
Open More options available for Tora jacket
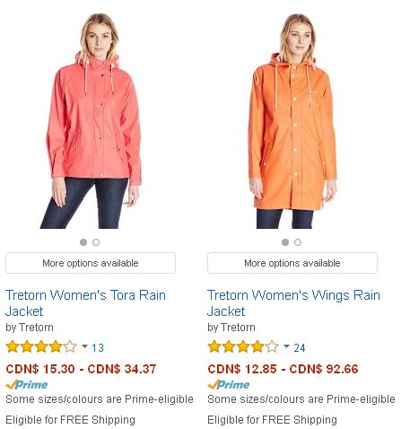click(x=91, y=263)
